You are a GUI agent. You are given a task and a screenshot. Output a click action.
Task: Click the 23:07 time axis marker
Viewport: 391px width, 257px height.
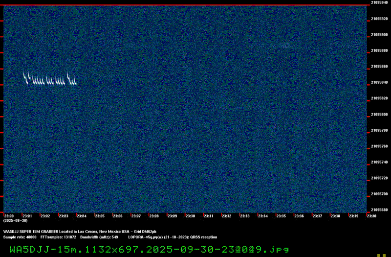coord(136,216)
